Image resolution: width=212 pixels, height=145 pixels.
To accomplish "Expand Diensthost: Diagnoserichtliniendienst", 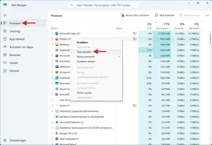I will (x=52, y=111).
